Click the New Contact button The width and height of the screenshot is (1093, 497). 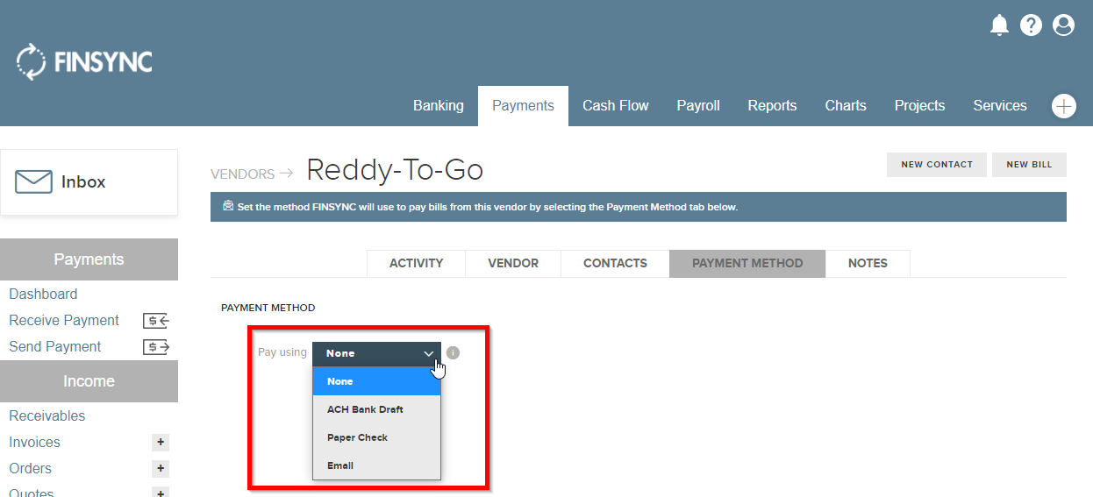click(x=937, y=165)
